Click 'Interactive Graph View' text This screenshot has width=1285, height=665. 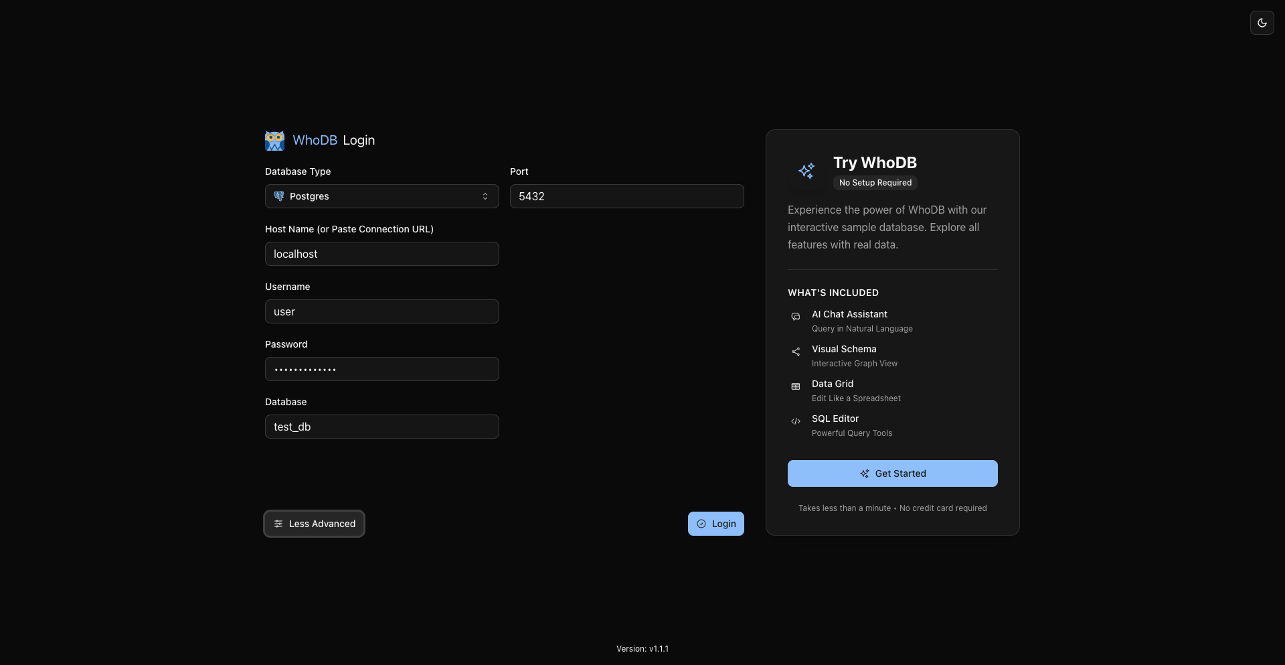point(855,364)
